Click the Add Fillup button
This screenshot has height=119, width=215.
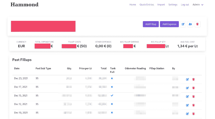point(151,24)
